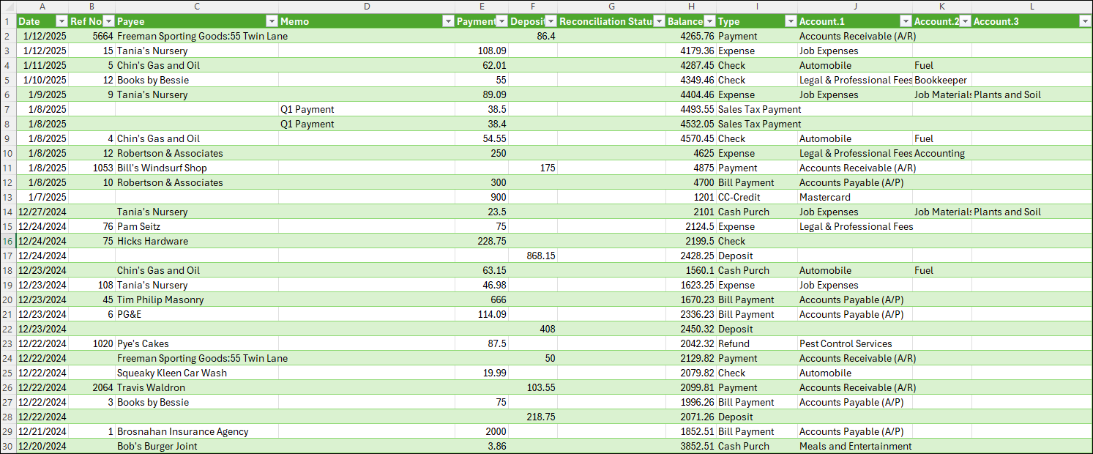Click the Tim Philip Masonry cell

160,299
